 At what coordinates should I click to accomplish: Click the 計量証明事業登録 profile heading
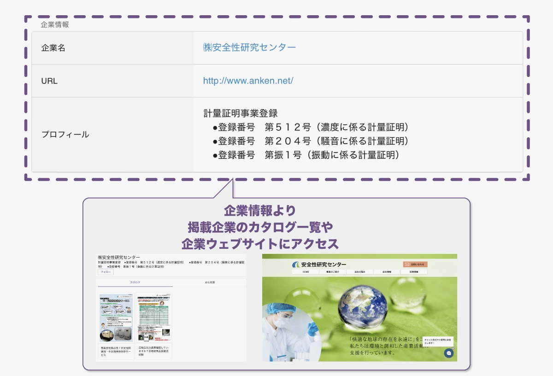[241, 113]
